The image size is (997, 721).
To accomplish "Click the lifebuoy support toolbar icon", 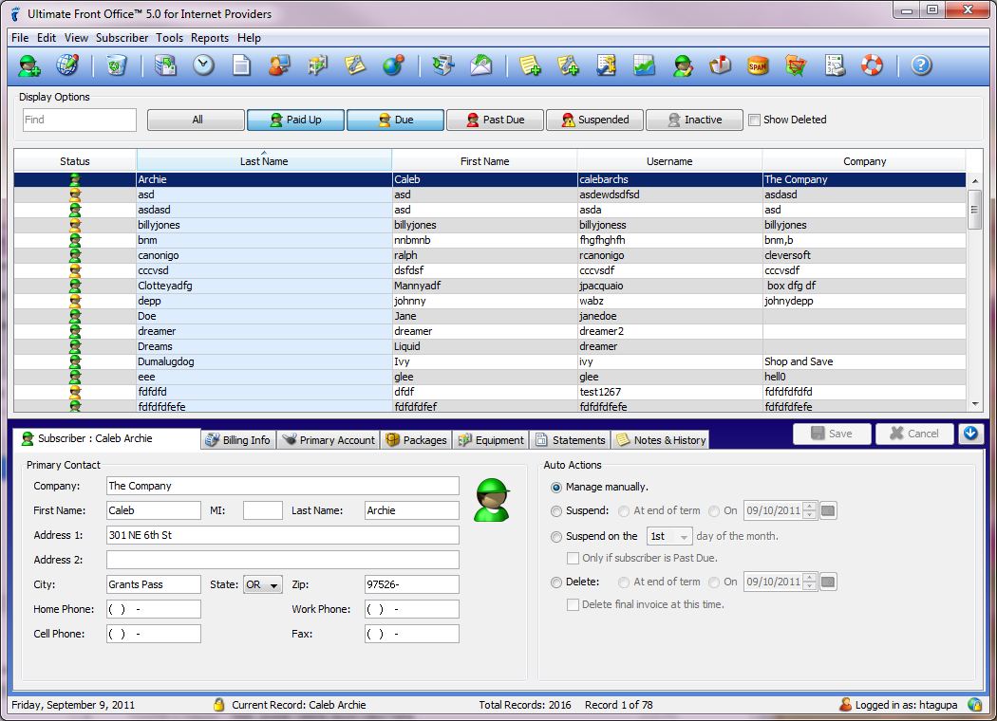I will (872, 65).
